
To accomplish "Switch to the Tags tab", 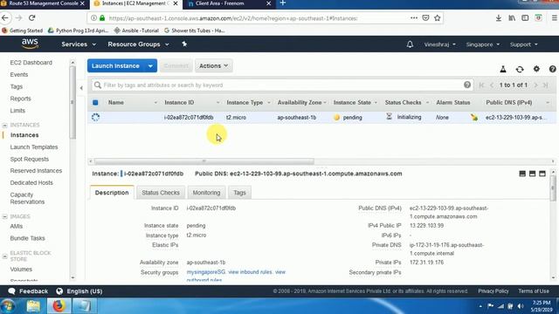I will [x=239, y=193].
